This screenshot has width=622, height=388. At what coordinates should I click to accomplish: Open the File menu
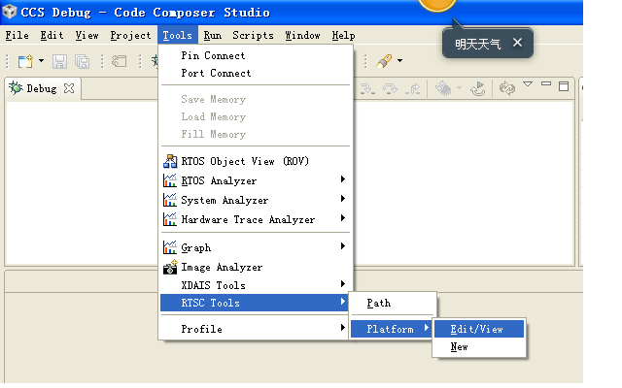click(17, 36)
